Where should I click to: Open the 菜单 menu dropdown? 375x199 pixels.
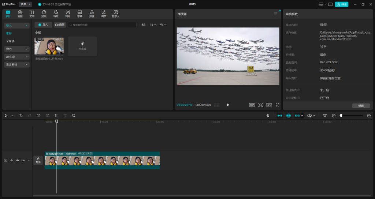pyautogui.click(x=25, y=4)
